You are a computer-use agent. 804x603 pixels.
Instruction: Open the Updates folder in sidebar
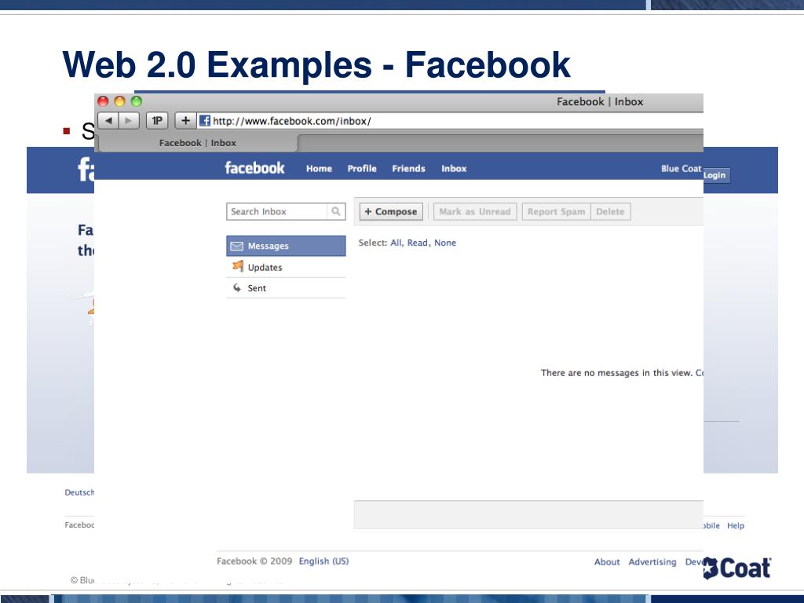pyautogui.click(x=286, y=267)
